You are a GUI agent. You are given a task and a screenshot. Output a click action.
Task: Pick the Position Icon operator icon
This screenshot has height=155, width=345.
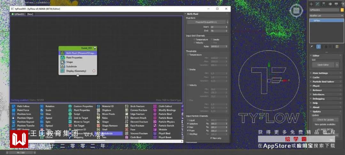coord(13,114)
